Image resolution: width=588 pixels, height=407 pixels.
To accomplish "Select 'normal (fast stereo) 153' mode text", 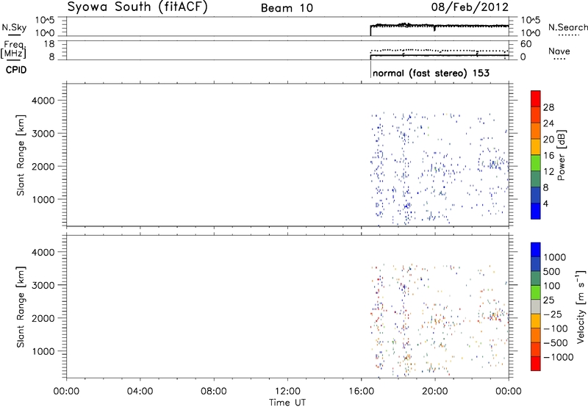I will [x=431, y=73].
